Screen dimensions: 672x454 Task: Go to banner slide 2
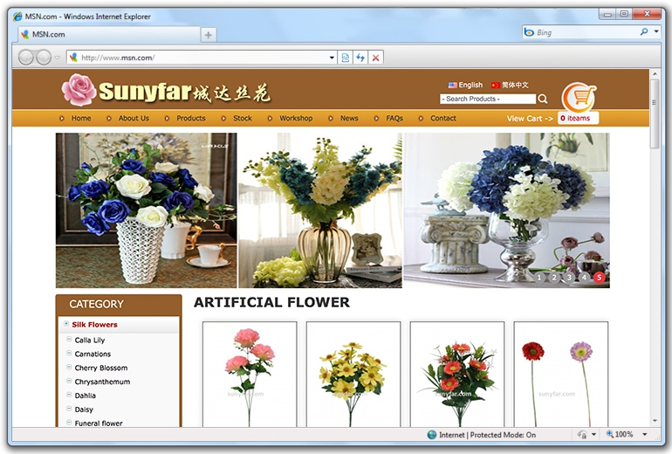click(x=554, y=278)
